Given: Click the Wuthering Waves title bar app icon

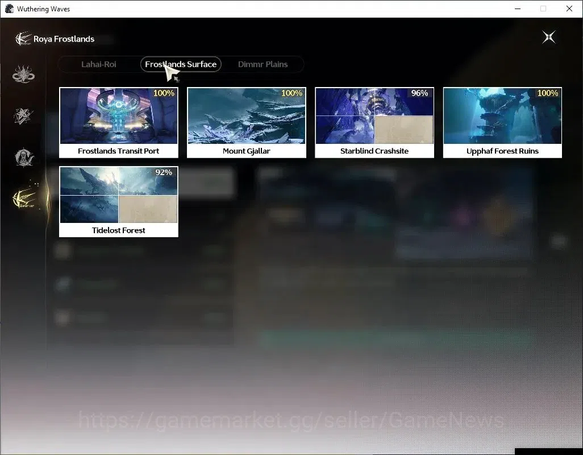Looking at the screenshot, I should 9,9.
